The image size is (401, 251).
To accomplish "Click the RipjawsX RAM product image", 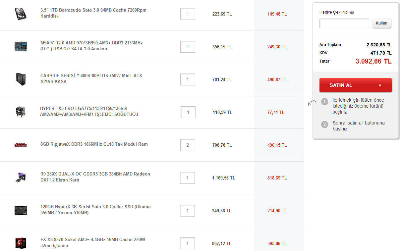I will (x=21, y=145).
